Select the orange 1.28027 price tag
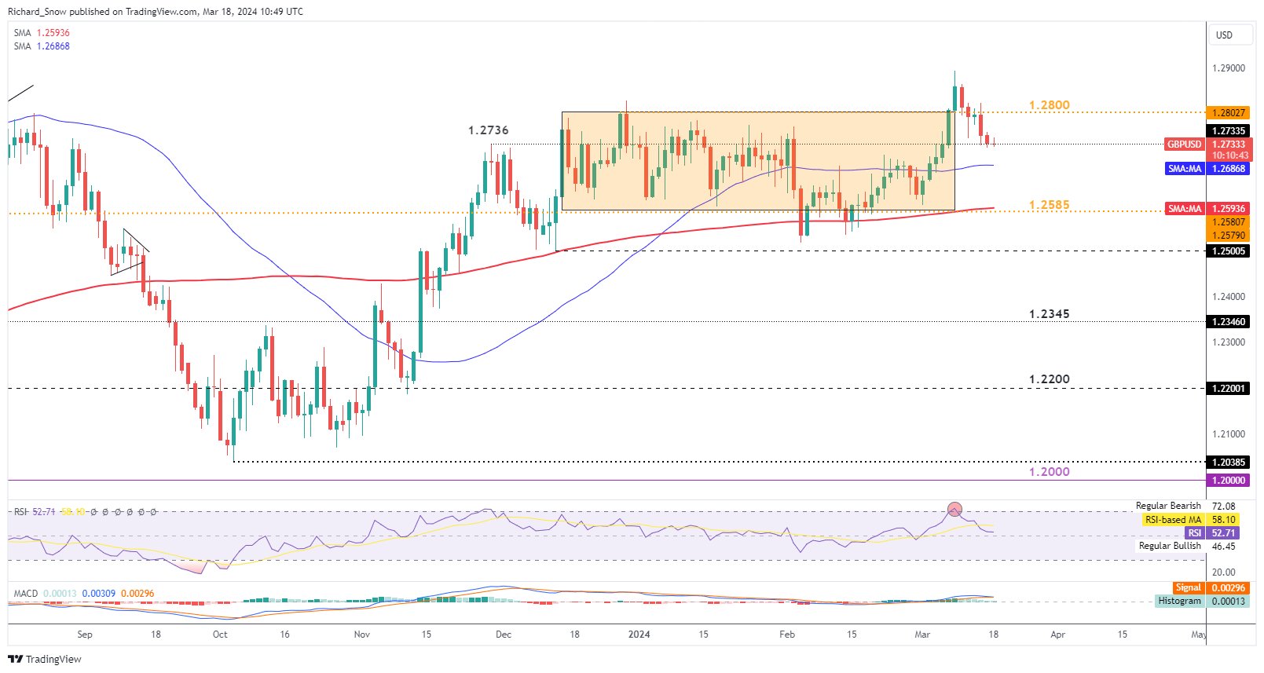Image resolution: width=1264 pixels, height=673 pixels. tap(1228, 113)
